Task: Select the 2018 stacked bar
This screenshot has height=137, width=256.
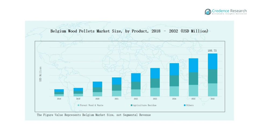Action: point(59,93)
